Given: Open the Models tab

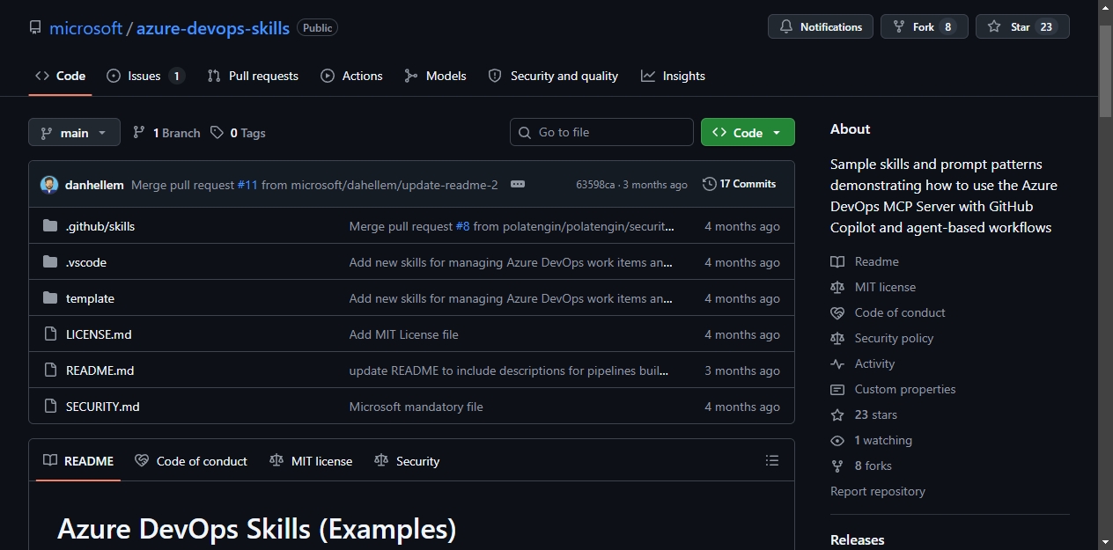Looking at the screenshot, I should click(435, 76).
